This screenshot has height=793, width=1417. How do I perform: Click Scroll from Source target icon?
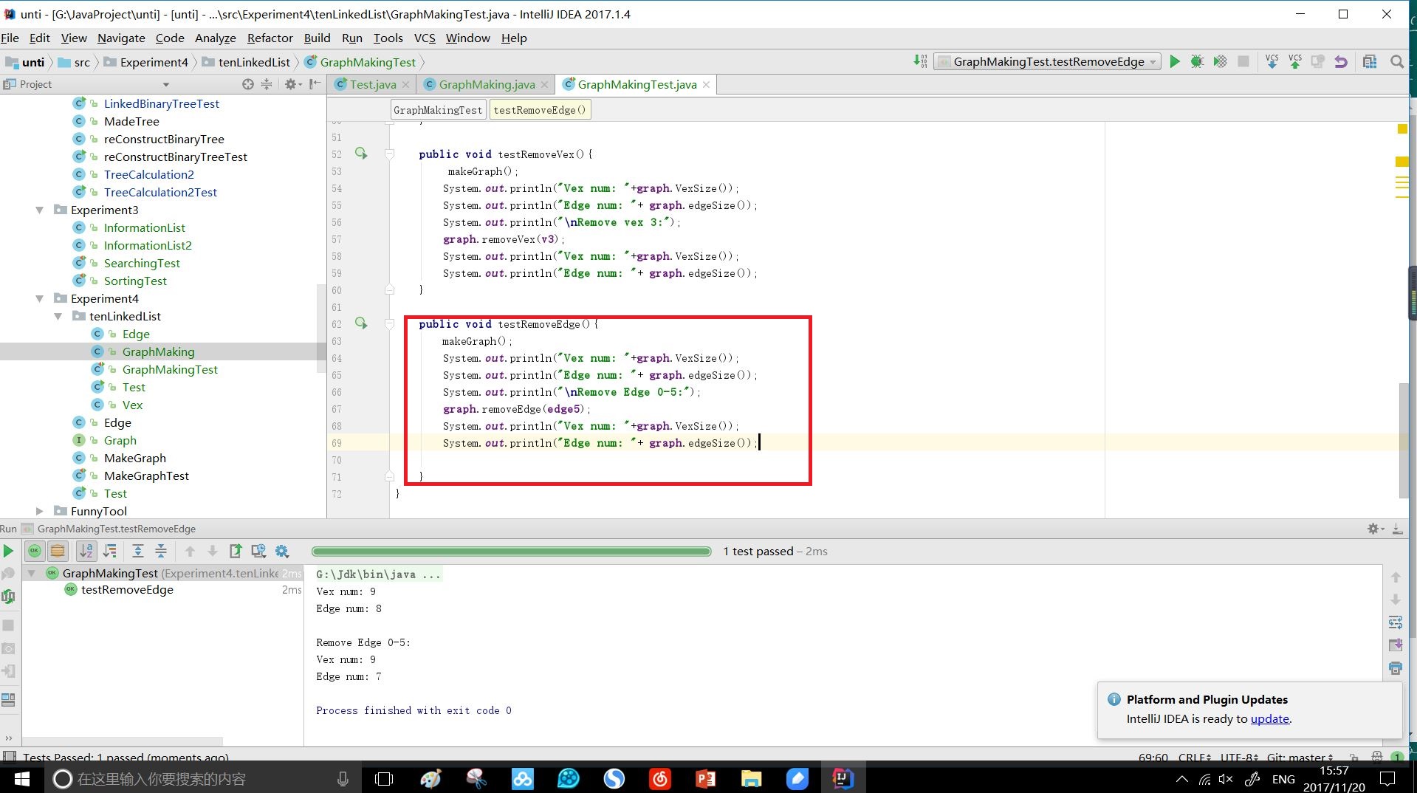(x=248, y=84)
